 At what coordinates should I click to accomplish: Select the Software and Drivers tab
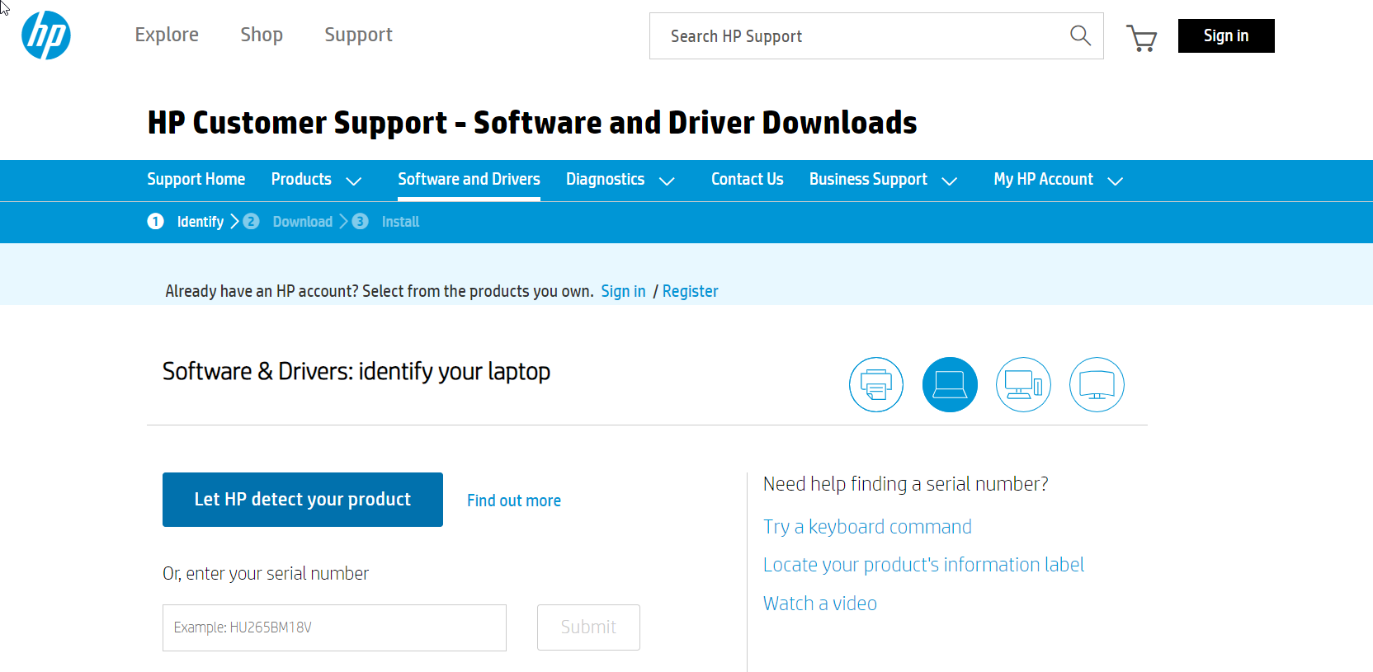[469, 179]
